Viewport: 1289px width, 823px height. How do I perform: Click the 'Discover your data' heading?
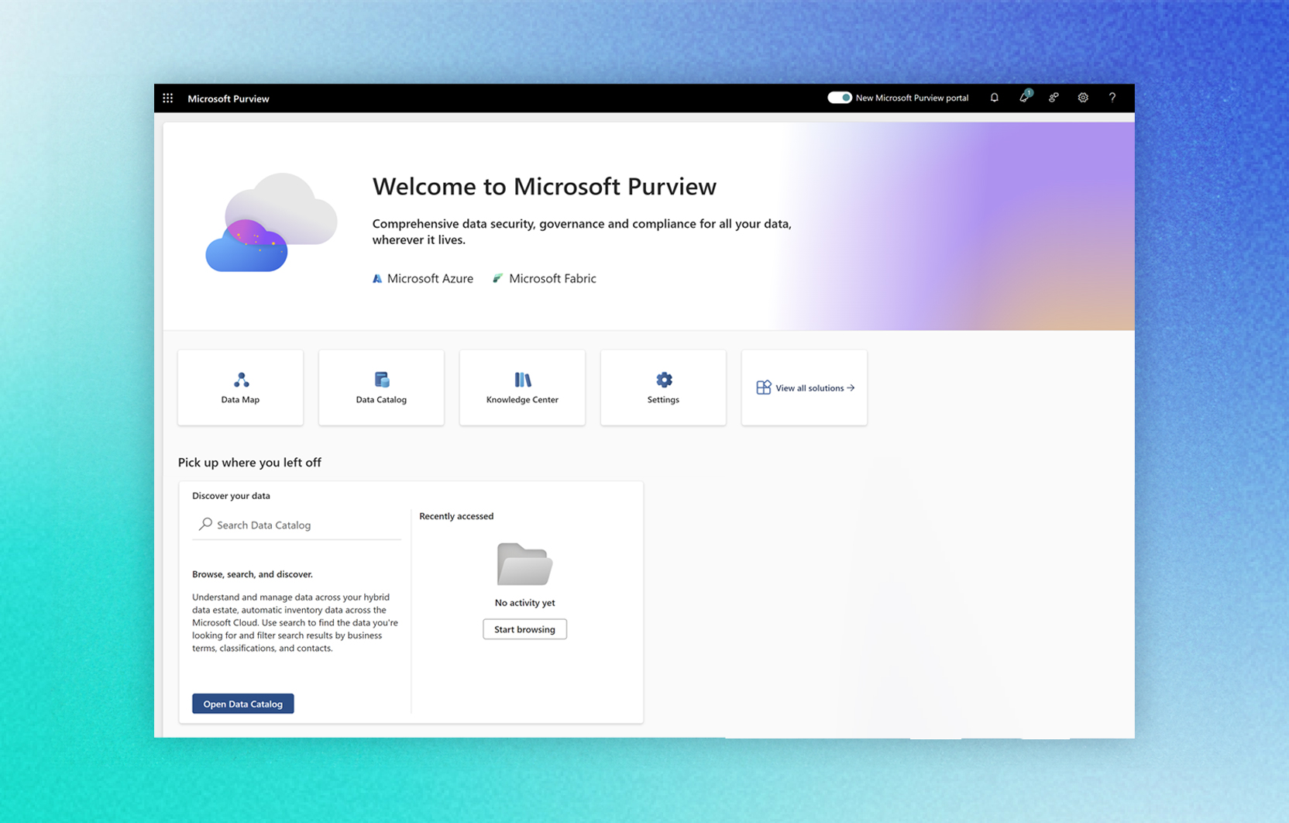click(x=231, y=496)
